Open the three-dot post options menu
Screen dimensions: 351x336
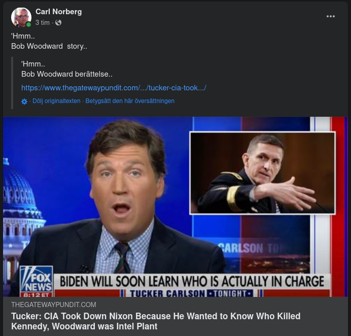[x=331, y=16]
